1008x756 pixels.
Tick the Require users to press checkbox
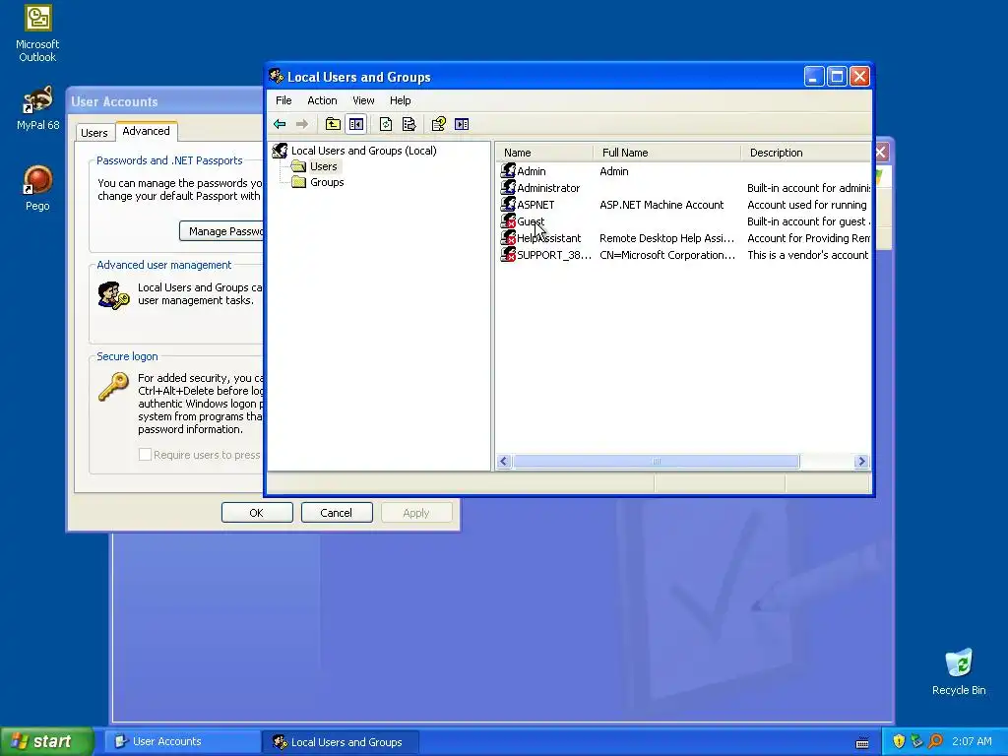(x=145, y=455)
